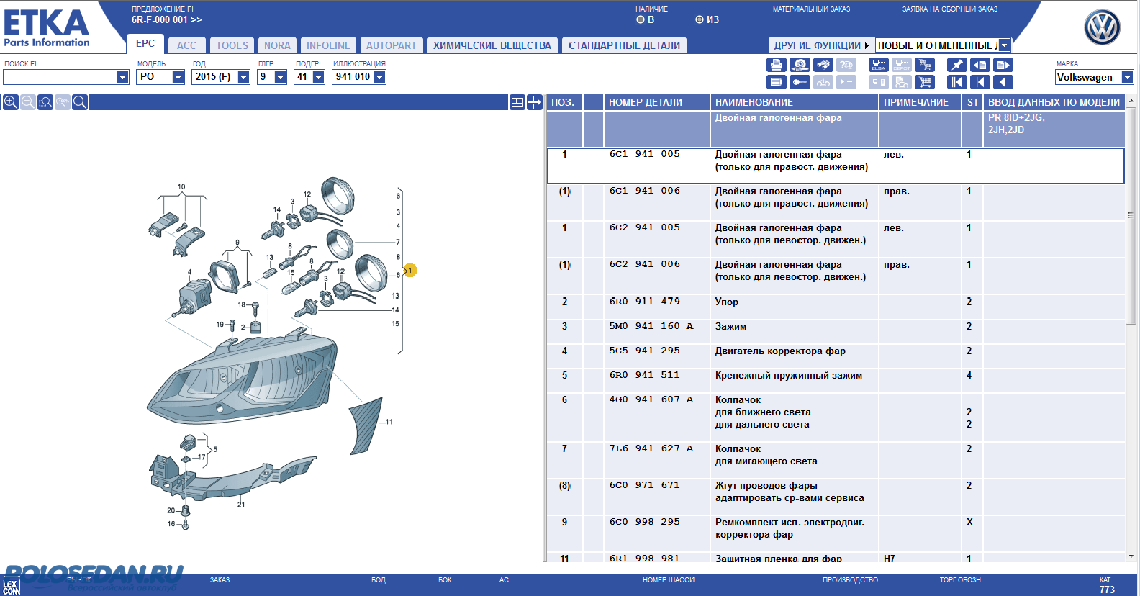Select the 'ИЗ' availability radio button

700,20
